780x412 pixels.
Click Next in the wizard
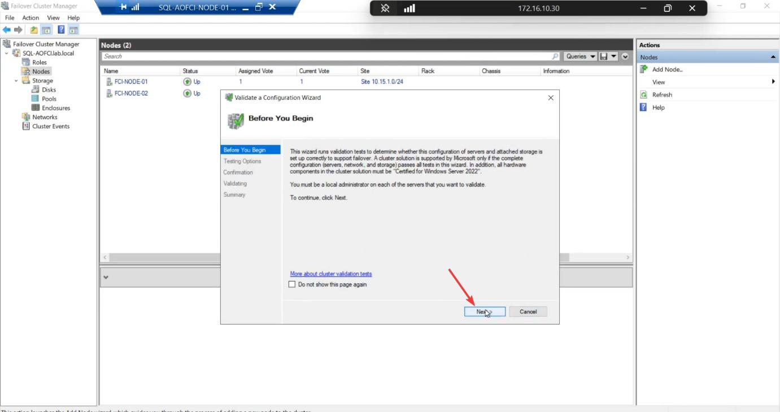pyautogui.click(x=485, y=312)
